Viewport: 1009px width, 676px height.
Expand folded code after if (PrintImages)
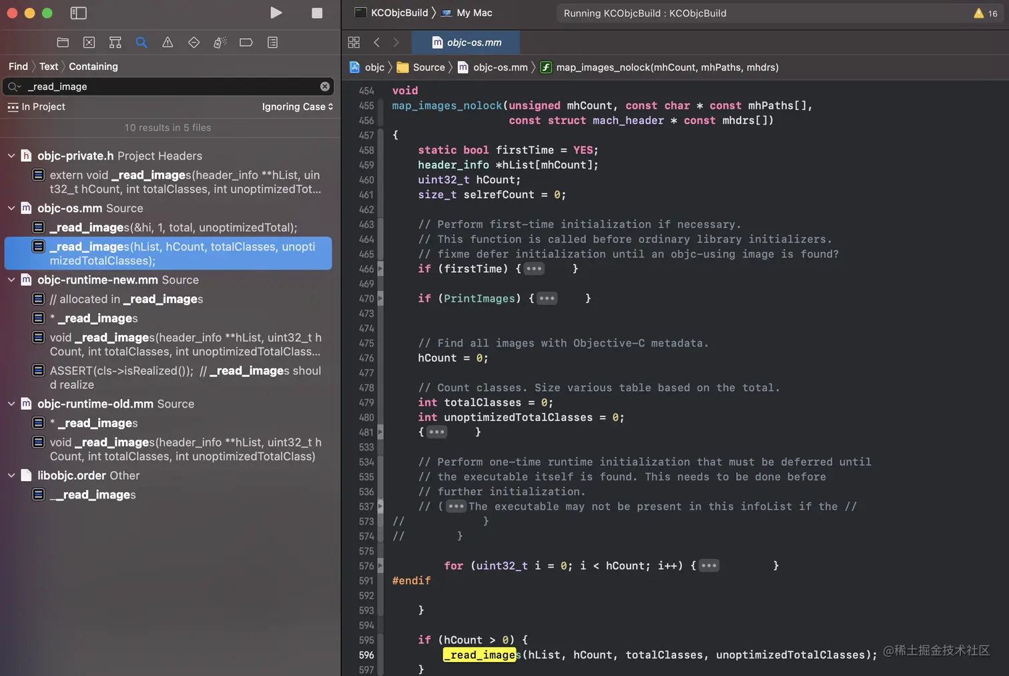pyautogui.click(x=547, y=298)
